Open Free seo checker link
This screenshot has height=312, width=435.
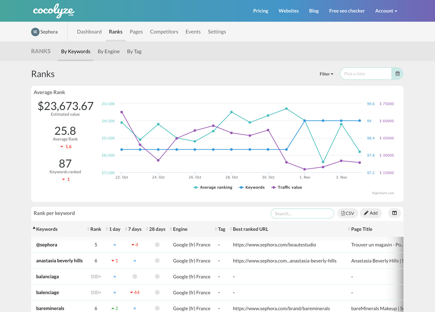(x=347, y=11)
